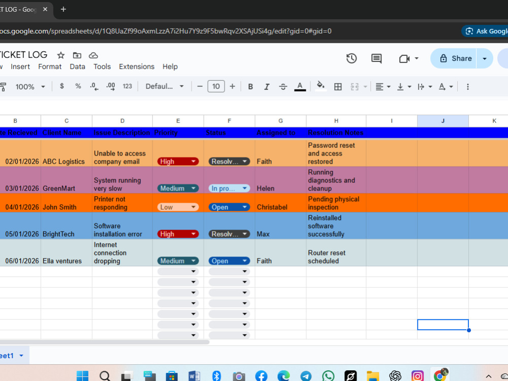
Task: Open the Insert menu
Action: [20, 67]
